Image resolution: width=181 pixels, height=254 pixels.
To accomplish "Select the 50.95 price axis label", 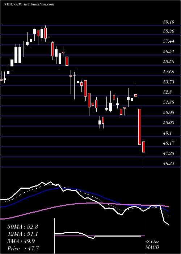I will [x=168, y=112].
